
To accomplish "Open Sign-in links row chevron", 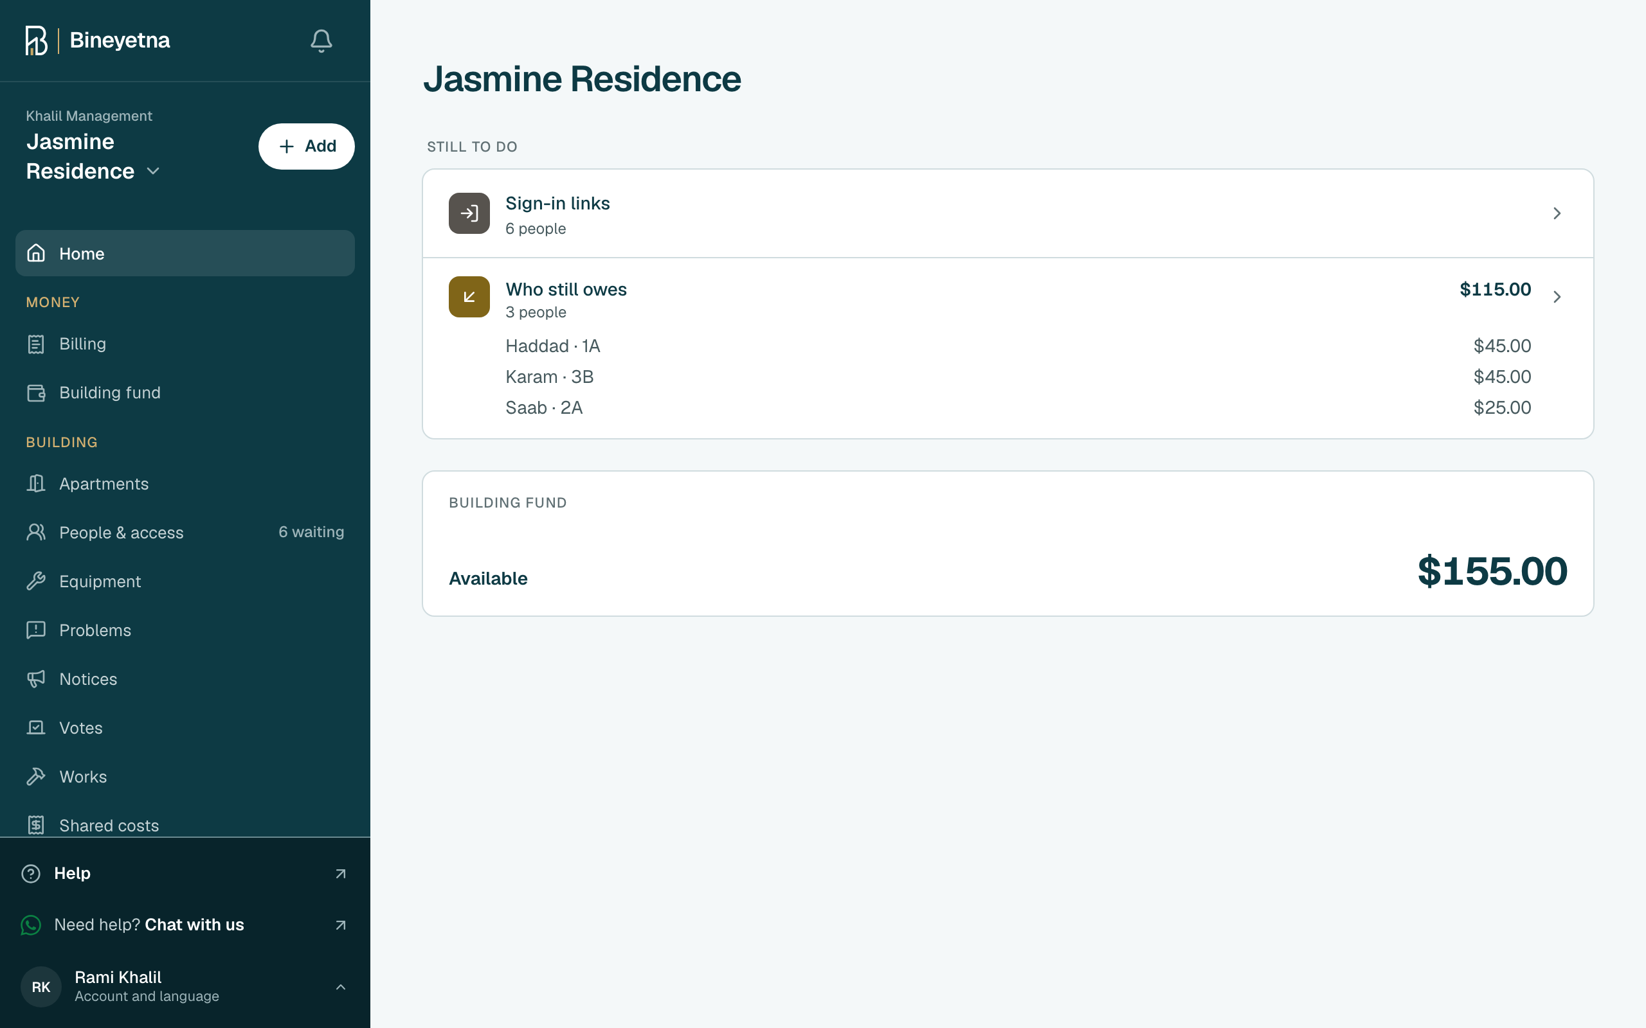I will [x=1556, y=213].
